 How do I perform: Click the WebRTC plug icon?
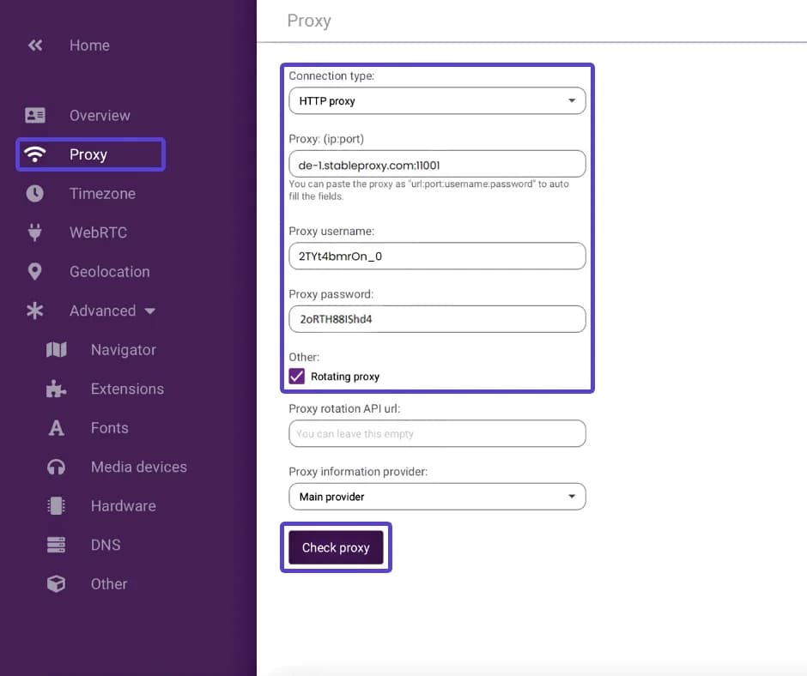tap(35, 232)
